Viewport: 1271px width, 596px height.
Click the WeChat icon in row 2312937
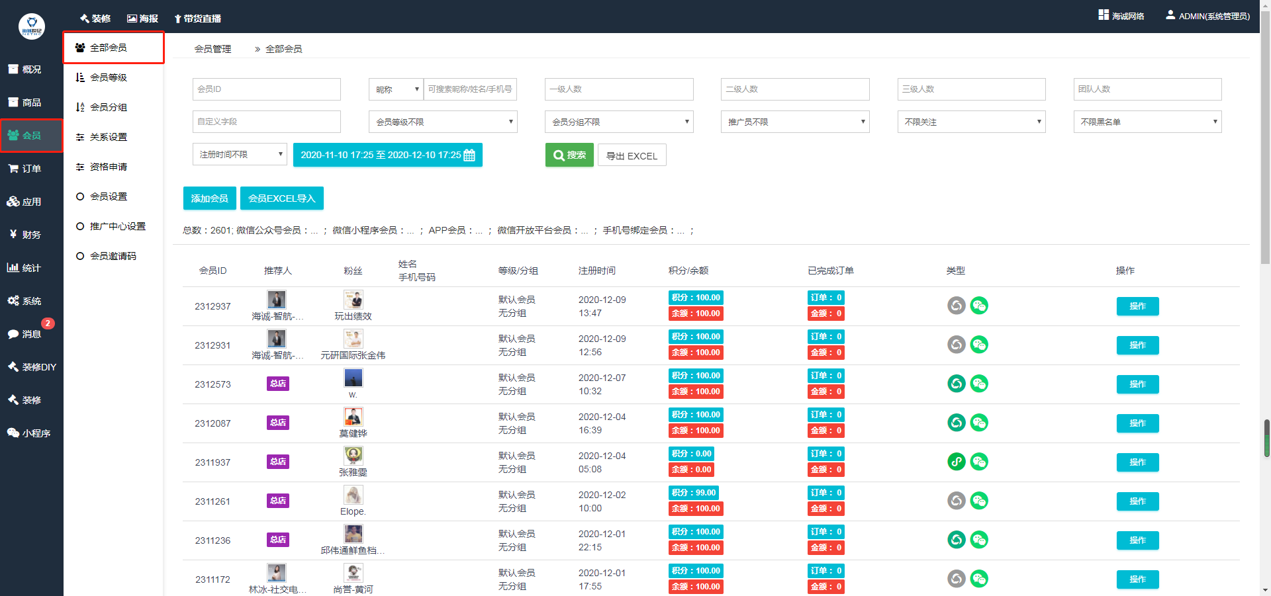click(x=979, y=306)
